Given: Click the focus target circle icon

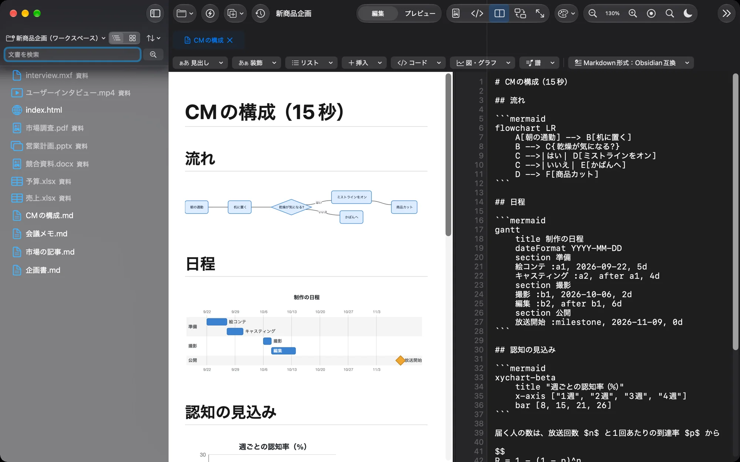Looking at the screenshot, I should pos(651,14).
